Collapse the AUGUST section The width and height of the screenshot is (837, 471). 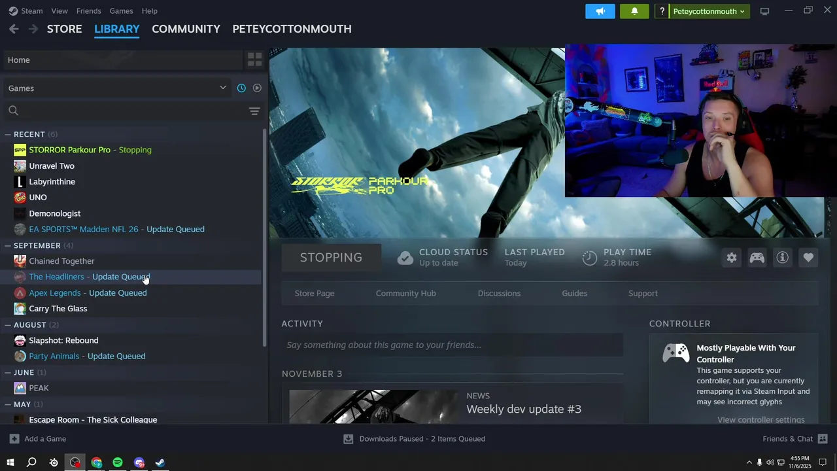pos(8,324)
